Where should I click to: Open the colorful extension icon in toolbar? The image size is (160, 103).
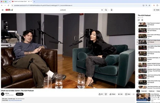click(154, 5)
